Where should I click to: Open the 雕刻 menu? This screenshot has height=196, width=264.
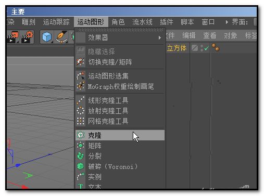[x=29, y=22]
